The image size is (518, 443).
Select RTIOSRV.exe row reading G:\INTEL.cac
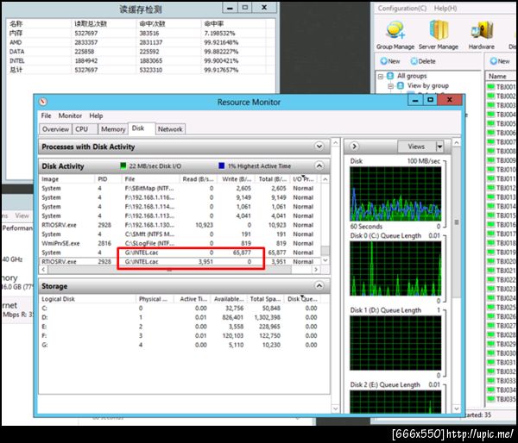180,262
